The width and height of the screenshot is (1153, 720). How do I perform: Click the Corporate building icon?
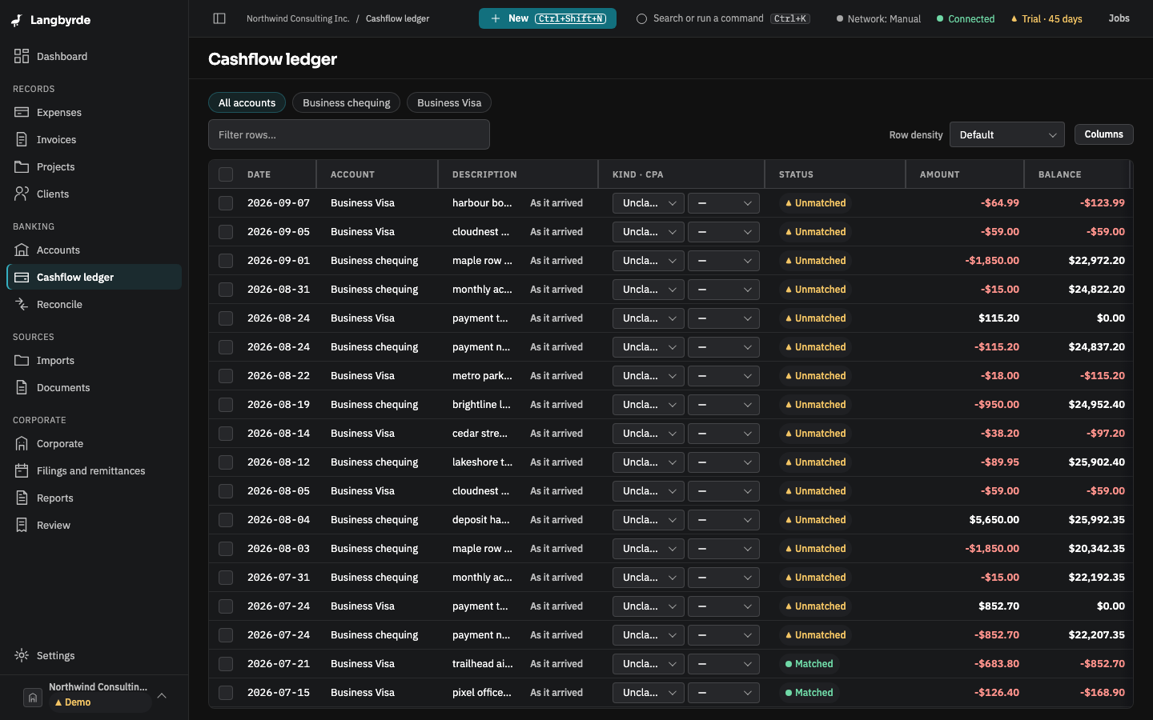(22, 443)
